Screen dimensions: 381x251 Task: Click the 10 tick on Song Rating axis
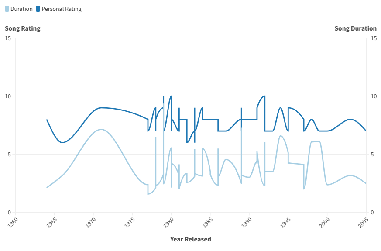pos(8,96)
